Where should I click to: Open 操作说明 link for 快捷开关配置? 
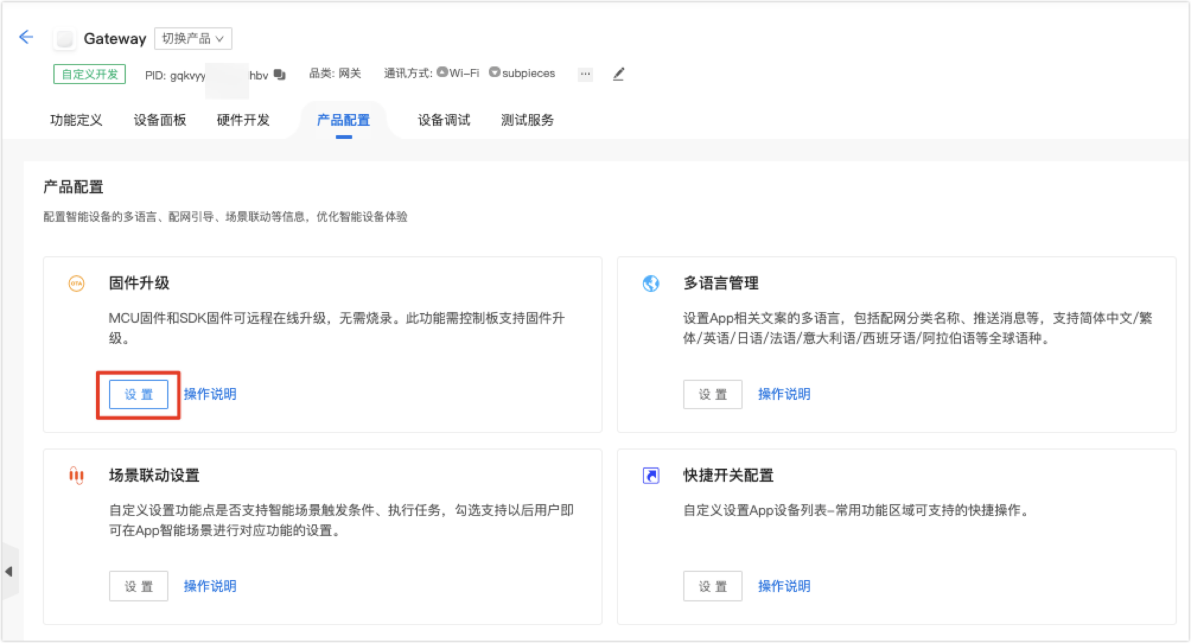coord(784,586)
